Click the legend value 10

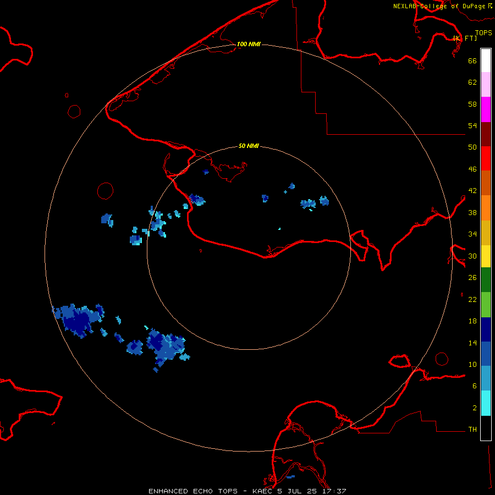472,364
